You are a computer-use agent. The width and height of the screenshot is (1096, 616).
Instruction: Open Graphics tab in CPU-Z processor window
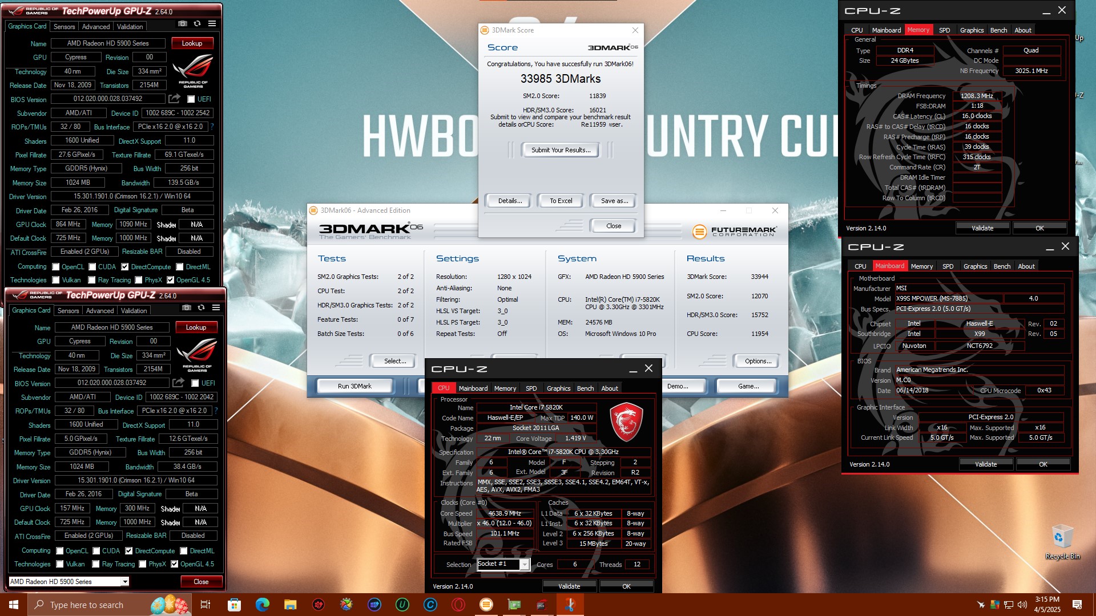[x=558, y=388]
